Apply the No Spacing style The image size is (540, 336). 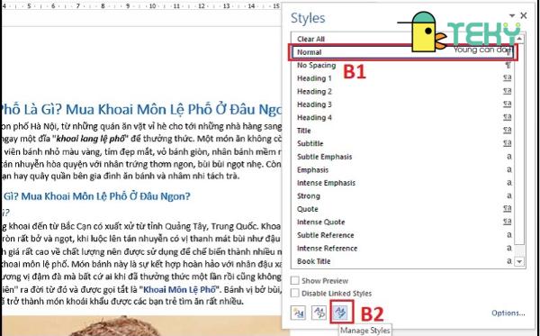[x=402, y=65]
